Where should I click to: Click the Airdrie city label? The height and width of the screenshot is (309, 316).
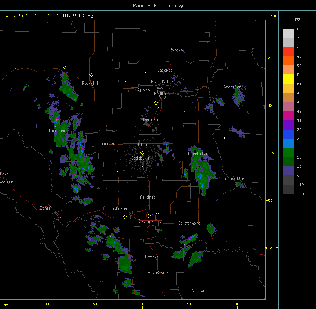pyautogui.click(x=148, y=197)
